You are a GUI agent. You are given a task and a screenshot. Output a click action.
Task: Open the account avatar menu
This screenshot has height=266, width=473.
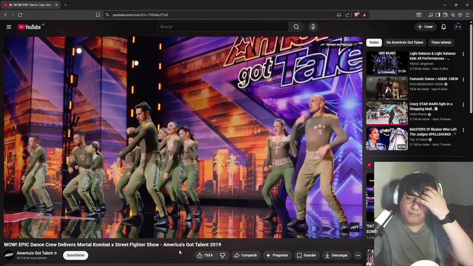[458, 27]
